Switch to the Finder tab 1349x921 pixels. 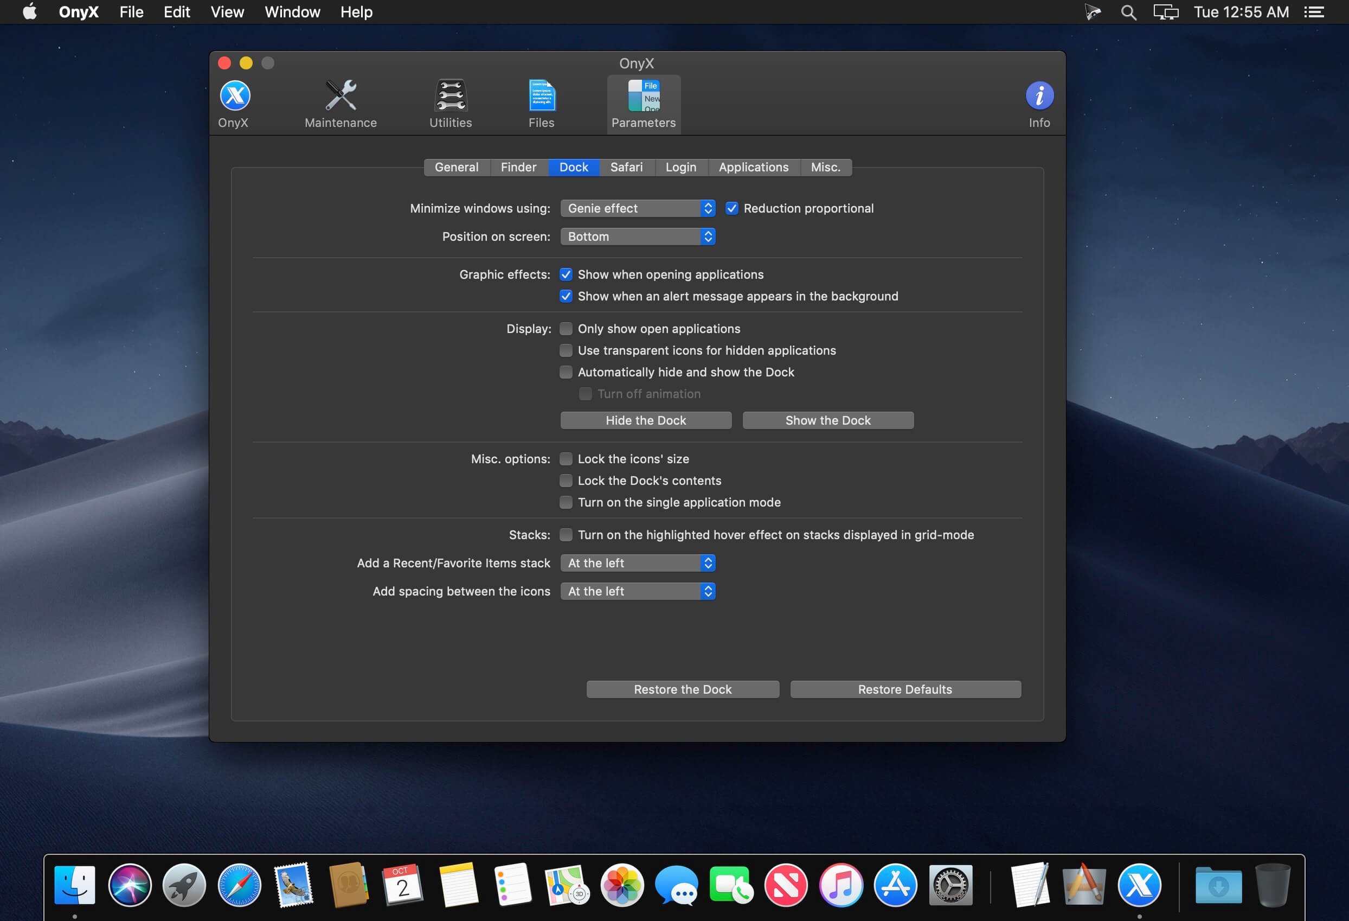pyautogui.click(x=518, y=167)
